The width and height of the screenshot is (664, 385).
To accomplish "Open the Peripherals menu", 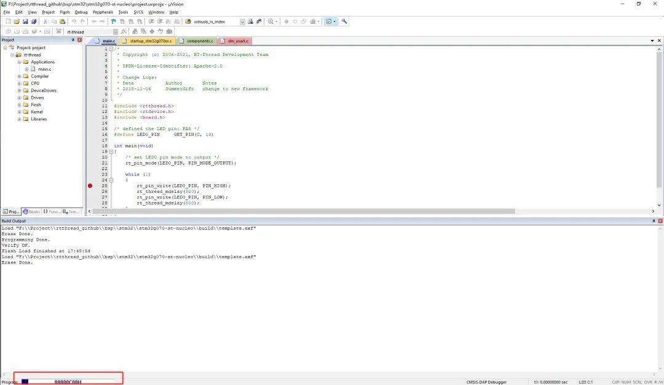I will pos(103,12).
